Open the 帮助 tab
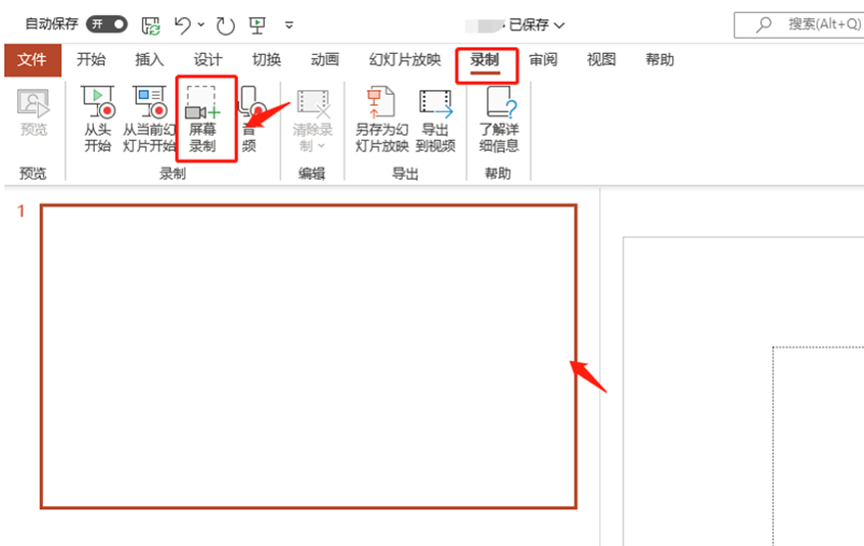This screenshot has height=546, width=864. [x=659, y=60]
